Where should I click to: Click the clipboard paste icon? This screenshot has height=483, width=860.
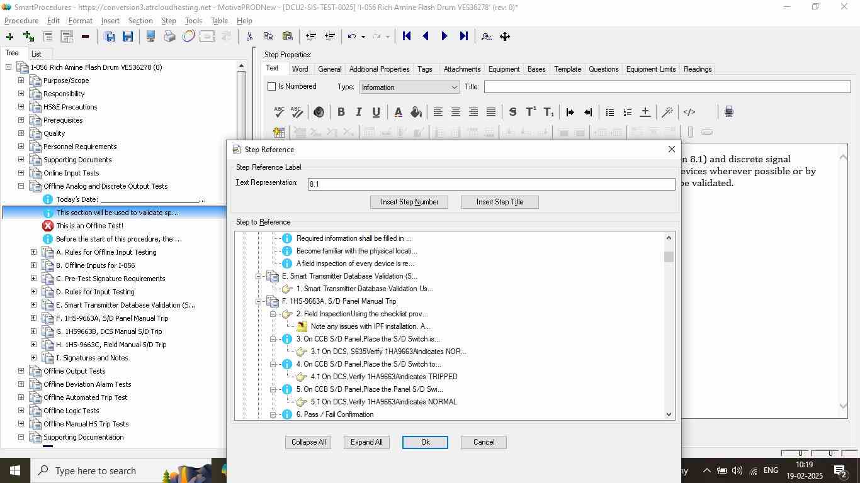pos(288,36)
